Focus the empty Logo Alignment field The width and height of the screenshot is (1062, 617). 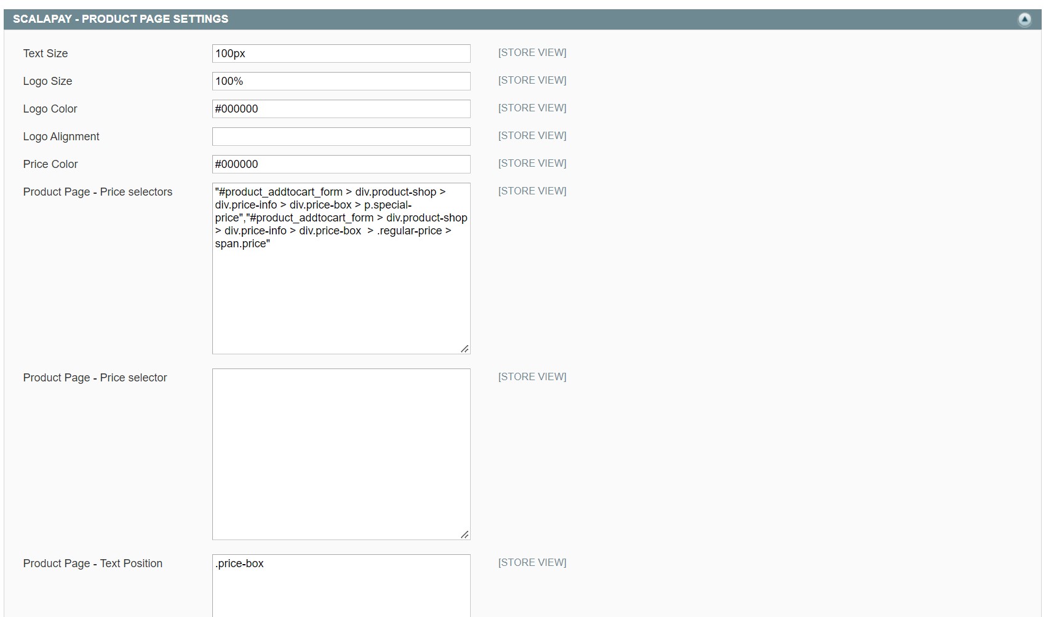(341, 137)
